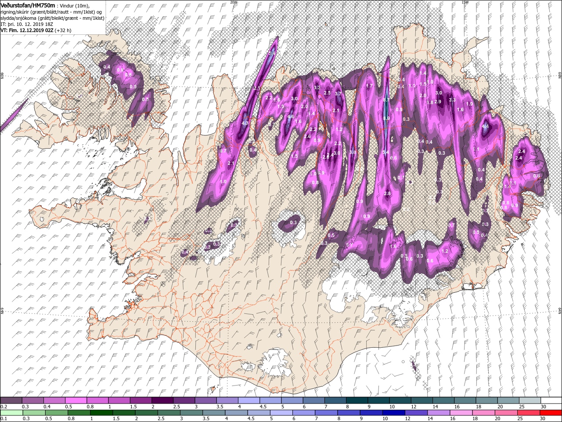Click the 15W longitude label at top
Image resolution: width=562 pixels, height=422 pixels.
(465, 2)
